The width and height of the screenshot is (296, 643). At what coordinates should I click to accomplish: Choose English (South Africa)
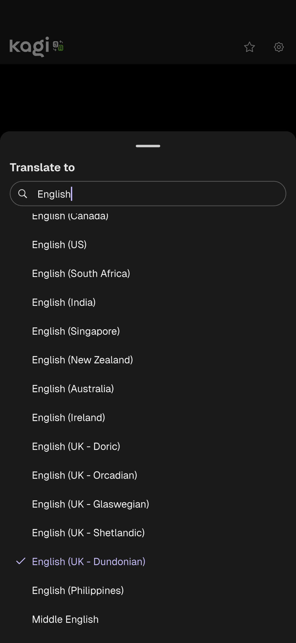81,273
